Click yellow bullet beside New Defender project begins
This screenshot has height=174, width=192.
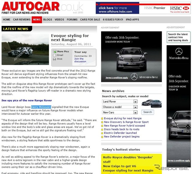102,137
